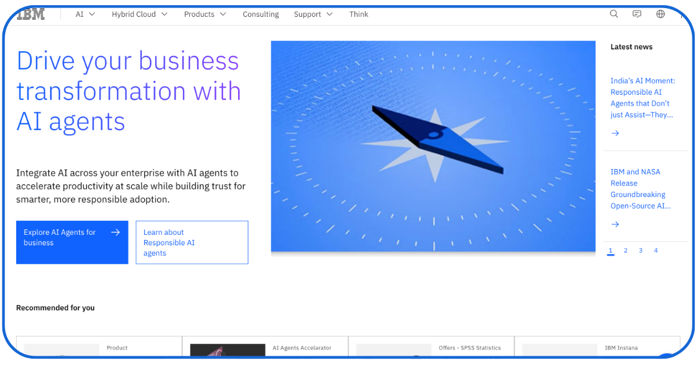Open the Think menu item

click(358, 15)
